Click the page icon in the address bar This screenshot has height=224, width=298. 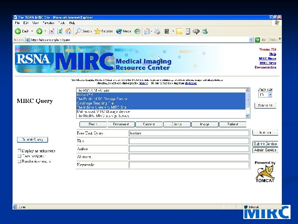pyautogui.click(x=28, y=40)
